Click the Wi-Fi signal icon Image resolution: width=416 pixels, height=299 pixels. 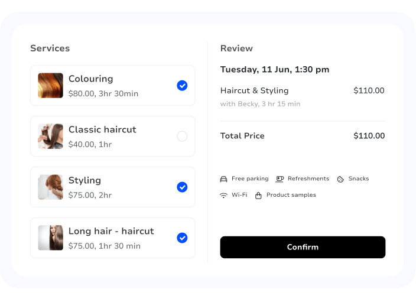click(x=223, y=195)
